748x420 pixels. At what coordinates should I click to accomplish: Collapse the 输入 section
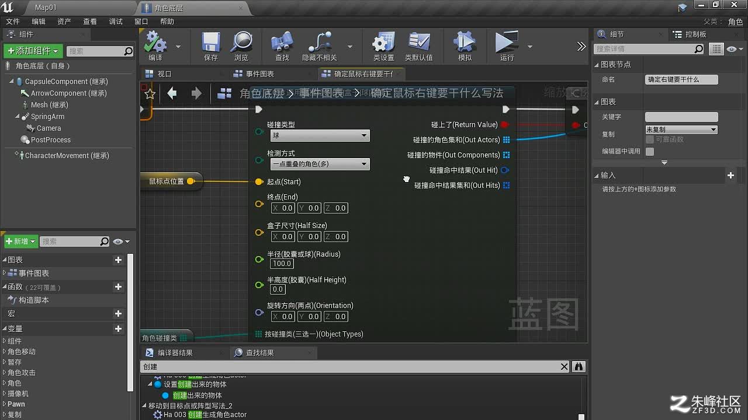[597, 176]
